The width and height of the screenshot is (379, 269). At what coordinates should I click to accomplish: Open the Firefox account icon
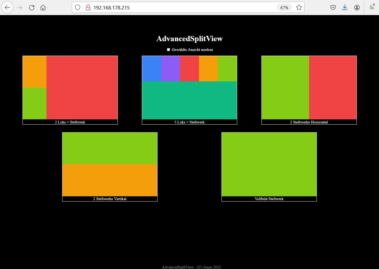[x=357, y=8]
